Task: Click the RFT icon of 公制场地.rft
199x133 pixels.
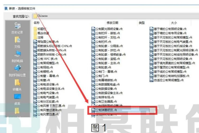Action: tap(35, 67)
